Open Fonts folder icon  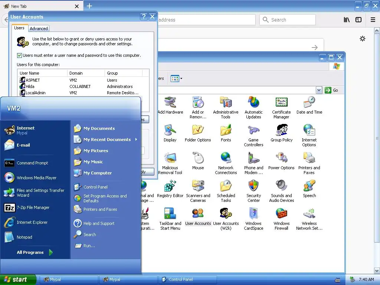[x=226, y=133]
